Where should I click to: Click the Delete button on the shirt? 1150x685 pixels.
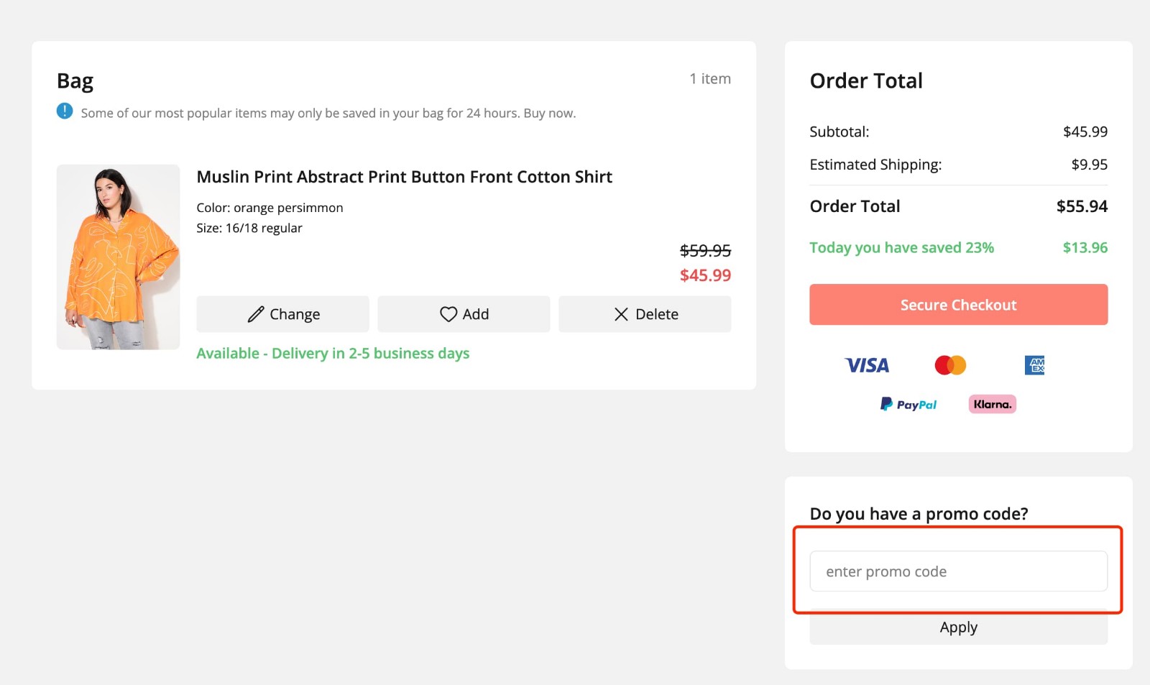click(x=644, y=314)
